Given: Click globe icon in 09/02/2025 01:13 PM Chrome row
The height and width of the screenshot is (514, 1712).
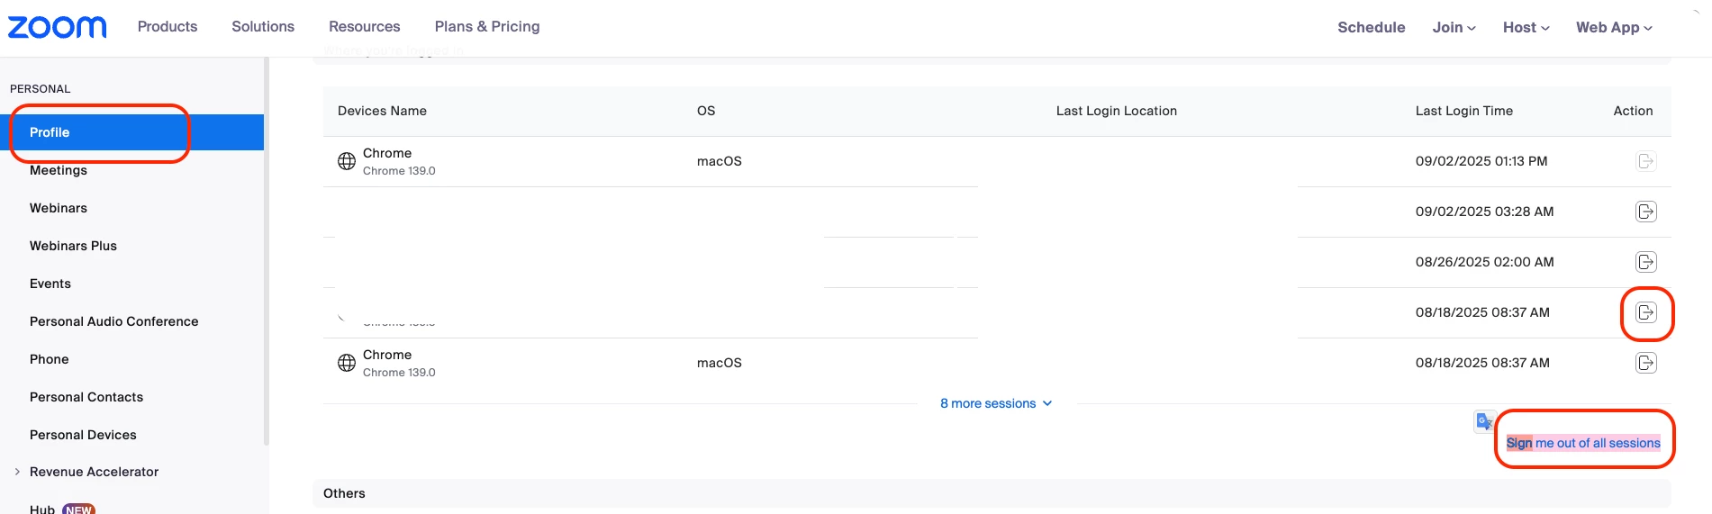Looking at the screenshot, I should pyautogui.click(x=347, y=161).
